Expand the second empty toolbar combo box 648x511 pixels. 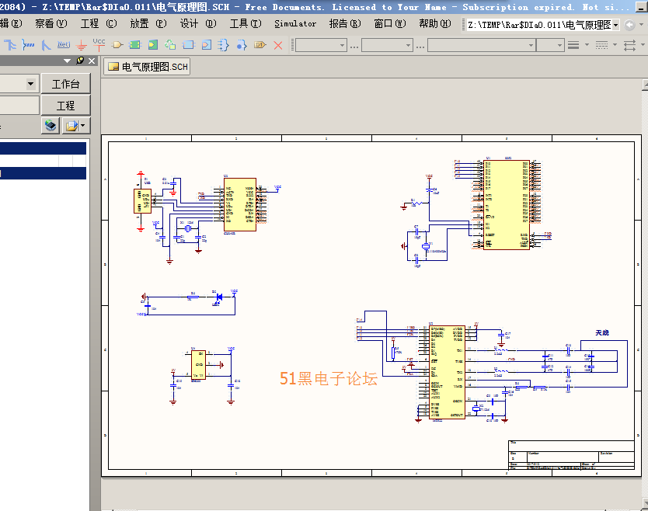coord(409,45)
